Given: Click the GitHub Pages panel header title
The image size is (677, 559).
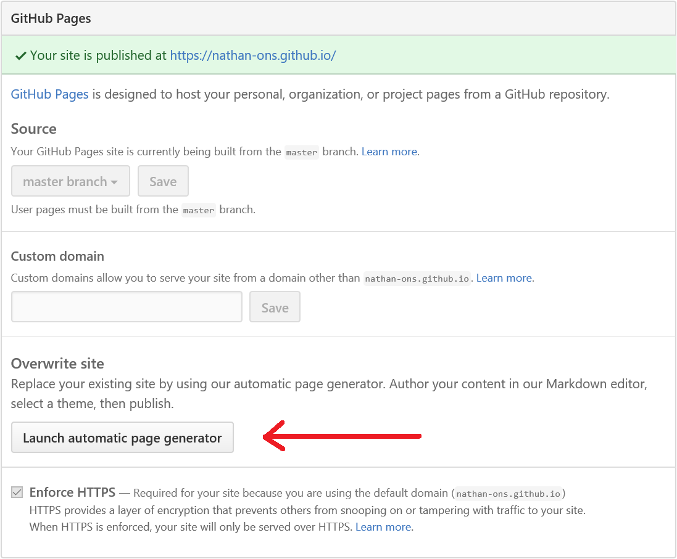Looking at the screenshot, I should pos(51,18).
